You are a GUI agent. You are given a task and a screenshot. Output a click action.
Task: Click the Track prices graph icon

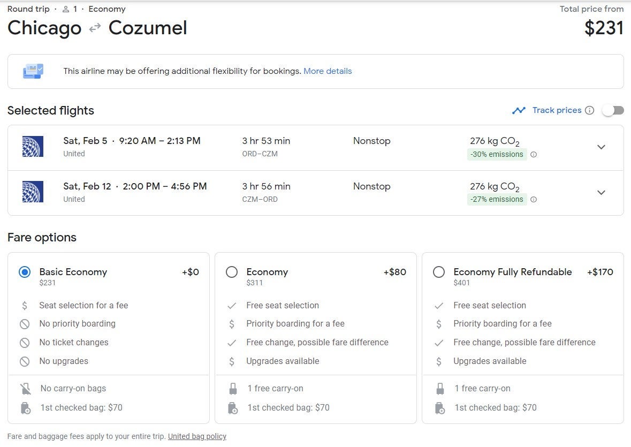(x=519, y=110)
